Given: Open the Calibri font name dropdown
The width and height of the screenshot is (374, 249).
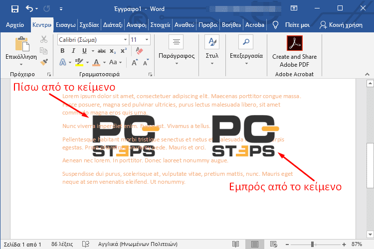Looking at the screenshot, I should coord(125,40).
